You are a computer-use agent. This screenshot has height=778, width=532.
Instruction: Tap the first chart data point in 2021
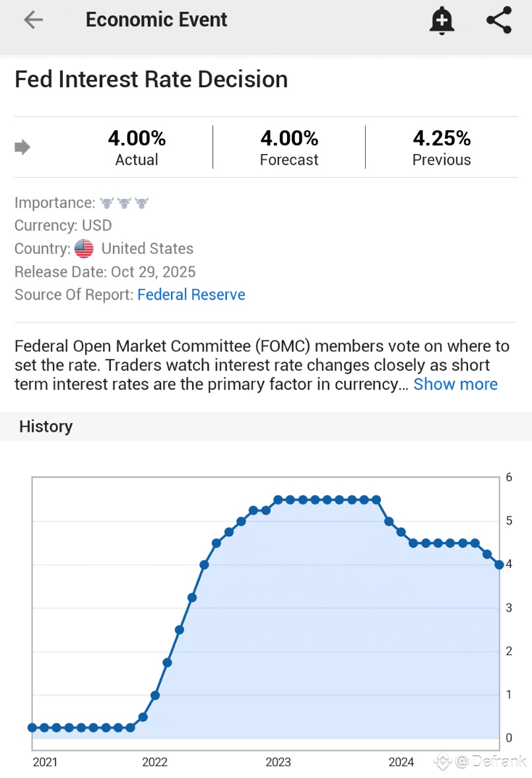coord(32,727)
